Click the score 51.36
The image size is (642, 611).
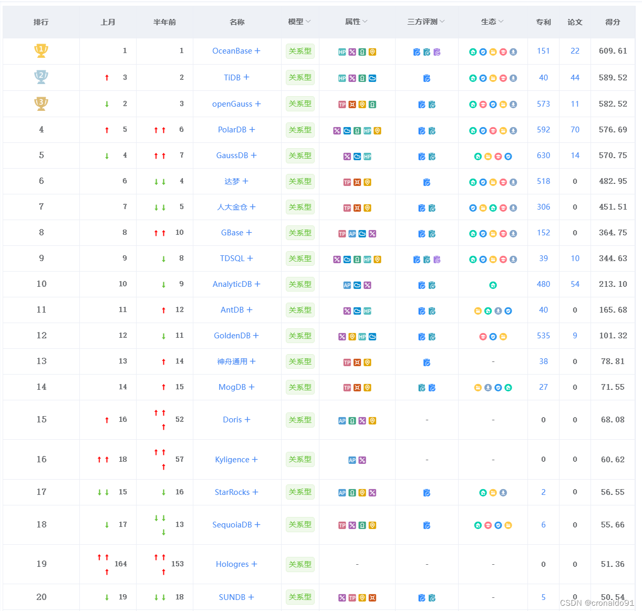(613, 564)
